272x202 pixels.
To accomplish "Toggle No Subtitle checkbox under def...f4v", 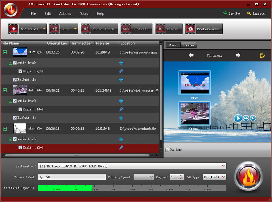I will tap(15, 118).
